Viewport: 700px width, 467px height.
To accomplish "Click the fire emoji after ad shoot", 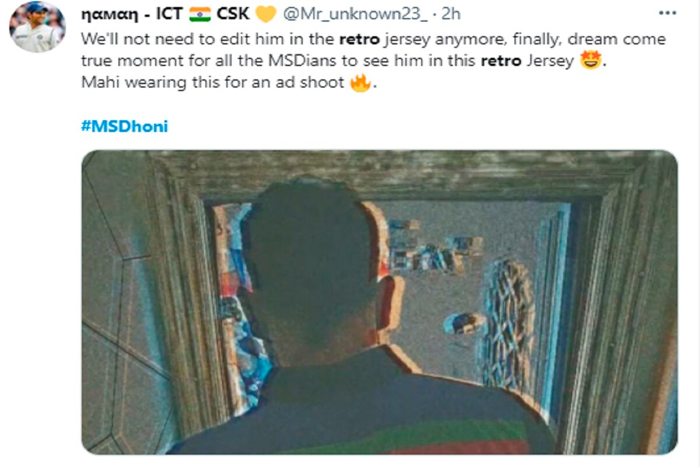I will (x=360, y=82).
